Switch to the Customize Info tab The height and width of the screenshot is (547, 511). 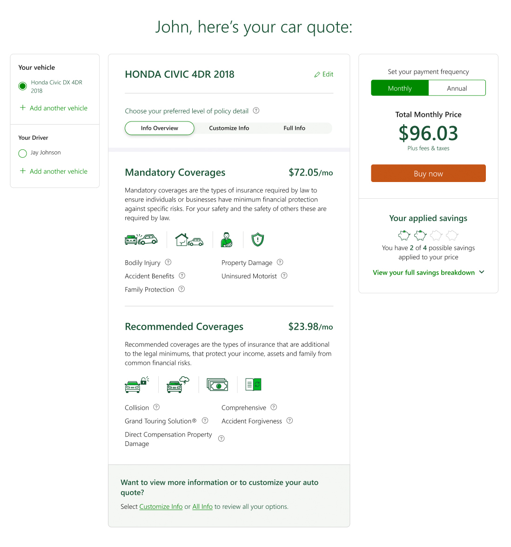[229, 128]
